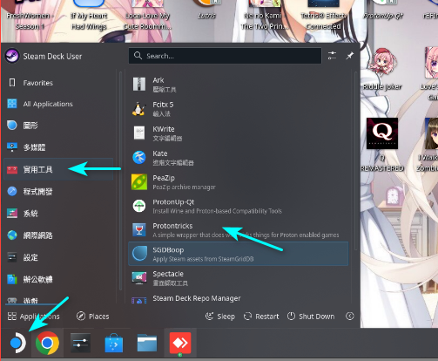438x361 pixels.
Task: Click the KWrite entry name
Action: [x=164, y=129]
